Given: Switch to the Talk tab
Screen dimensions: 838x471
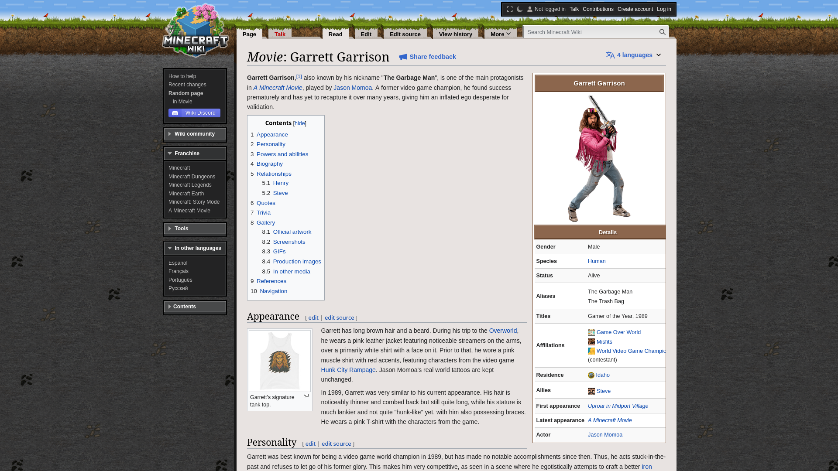Looking at the screenshot, I should pyautogui.click(x=280, y=34).
